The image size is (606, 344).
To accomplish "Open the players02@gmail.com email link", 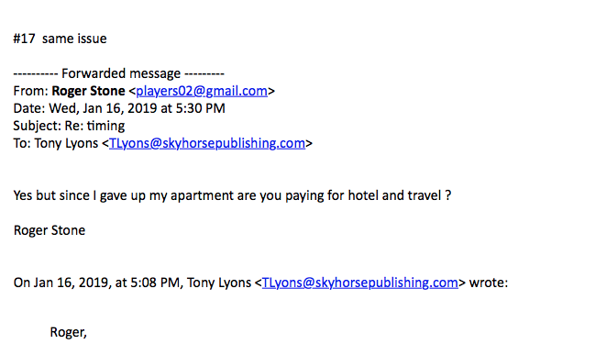I will pyautogui.click(x=202, y=91).
